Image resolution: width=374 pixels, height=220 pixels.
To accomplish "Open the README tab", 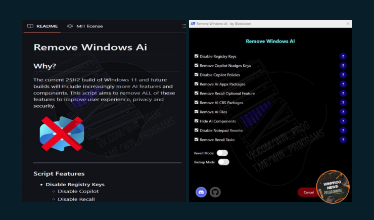I will coord(42,26).
